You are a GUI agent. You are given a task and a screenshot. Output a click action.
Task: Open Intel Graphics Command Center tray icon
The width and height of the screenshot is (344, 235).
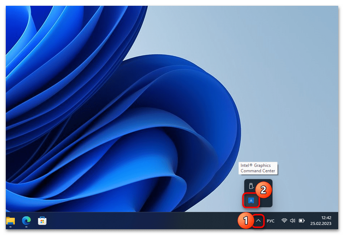point(251,200)
